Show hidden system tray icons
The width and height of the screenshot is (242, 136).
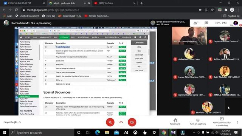pyautogui.click(x=194, y=133)
